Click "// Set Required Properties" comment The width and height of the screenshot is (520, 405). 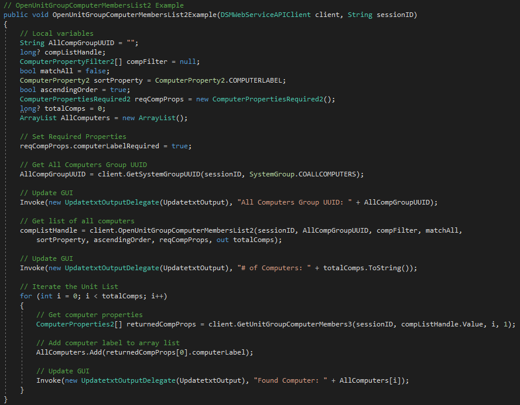(x=73, y=137)
